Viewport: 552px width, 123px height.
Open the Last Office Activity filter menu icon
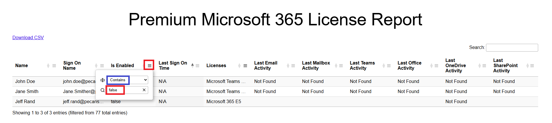(436, 66)
